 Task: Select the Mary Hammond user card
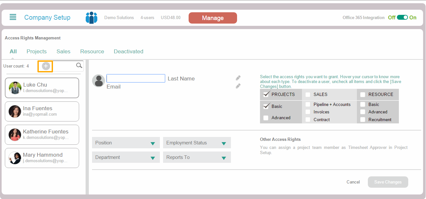point(42,158)
